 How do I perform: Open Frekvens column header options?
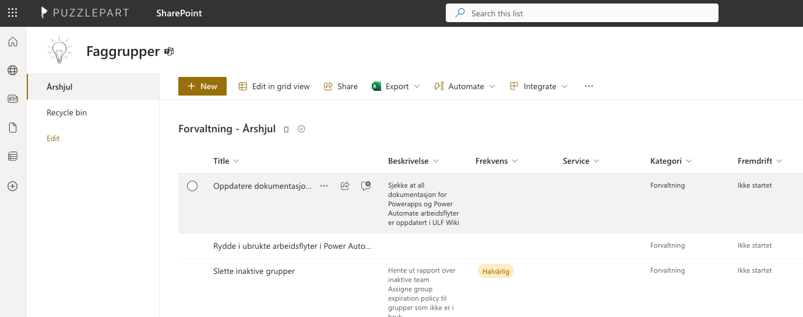(496, 161)
